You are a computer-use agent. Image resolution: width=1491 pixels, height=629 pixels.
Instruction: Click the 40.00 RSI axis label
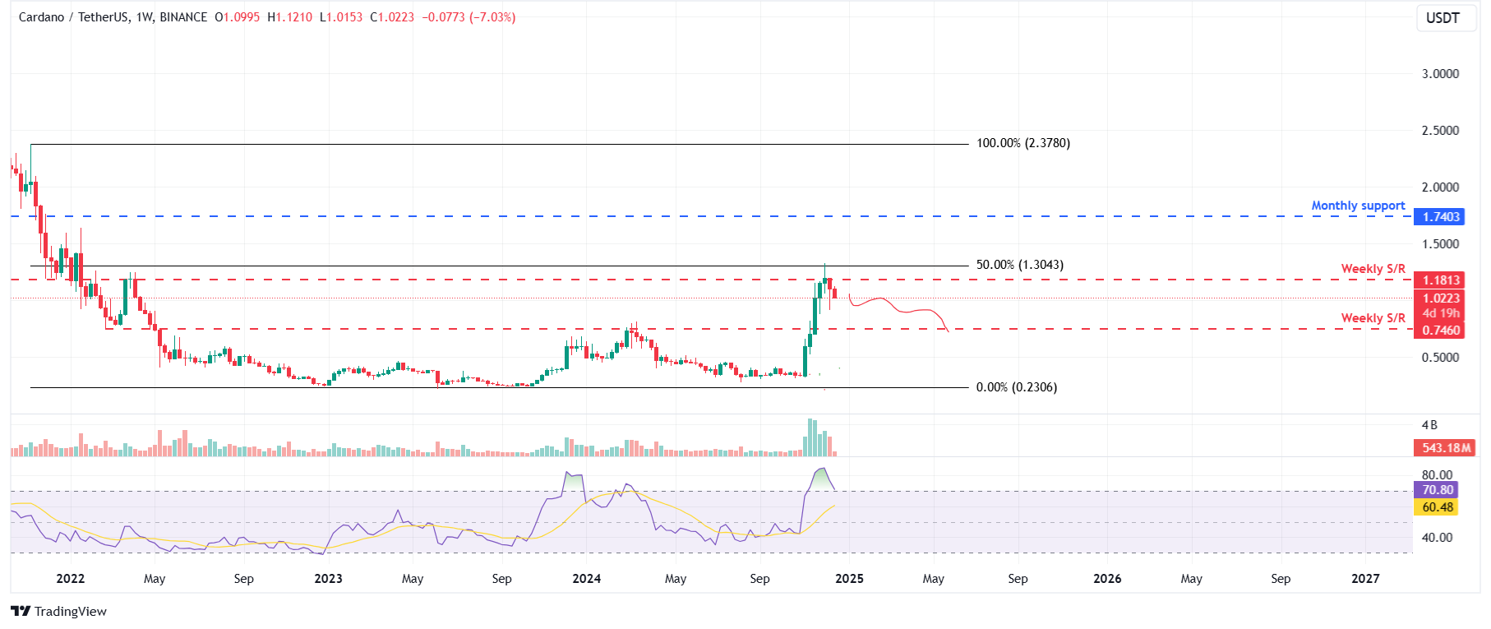point(1437,538)
